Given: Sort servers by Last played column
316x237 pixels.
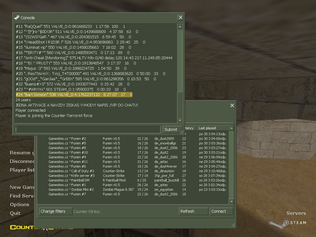Looking at the screenshot, I should coord(213,128).
